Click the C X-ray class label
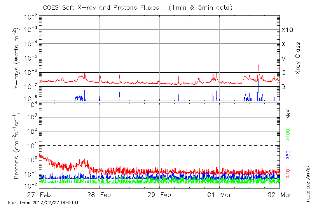 (x=283, y=73)
